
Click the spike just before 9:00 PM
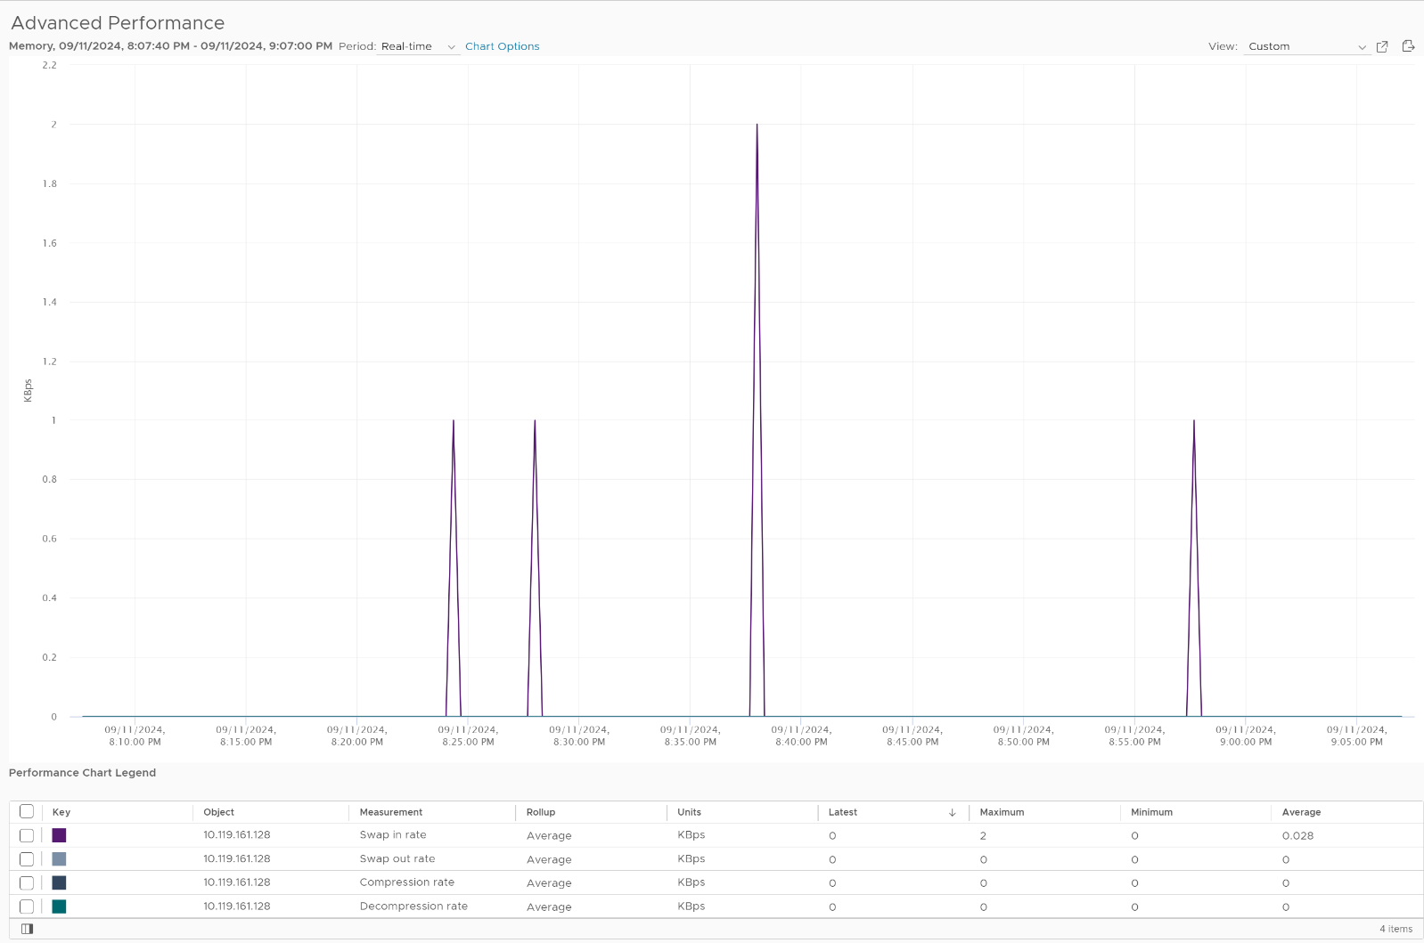click(x=1194, y=422)
